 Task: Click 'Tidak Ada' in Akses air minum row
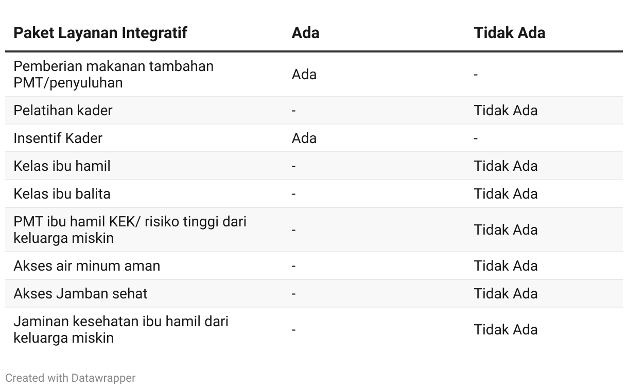click(x=505, y=265)
